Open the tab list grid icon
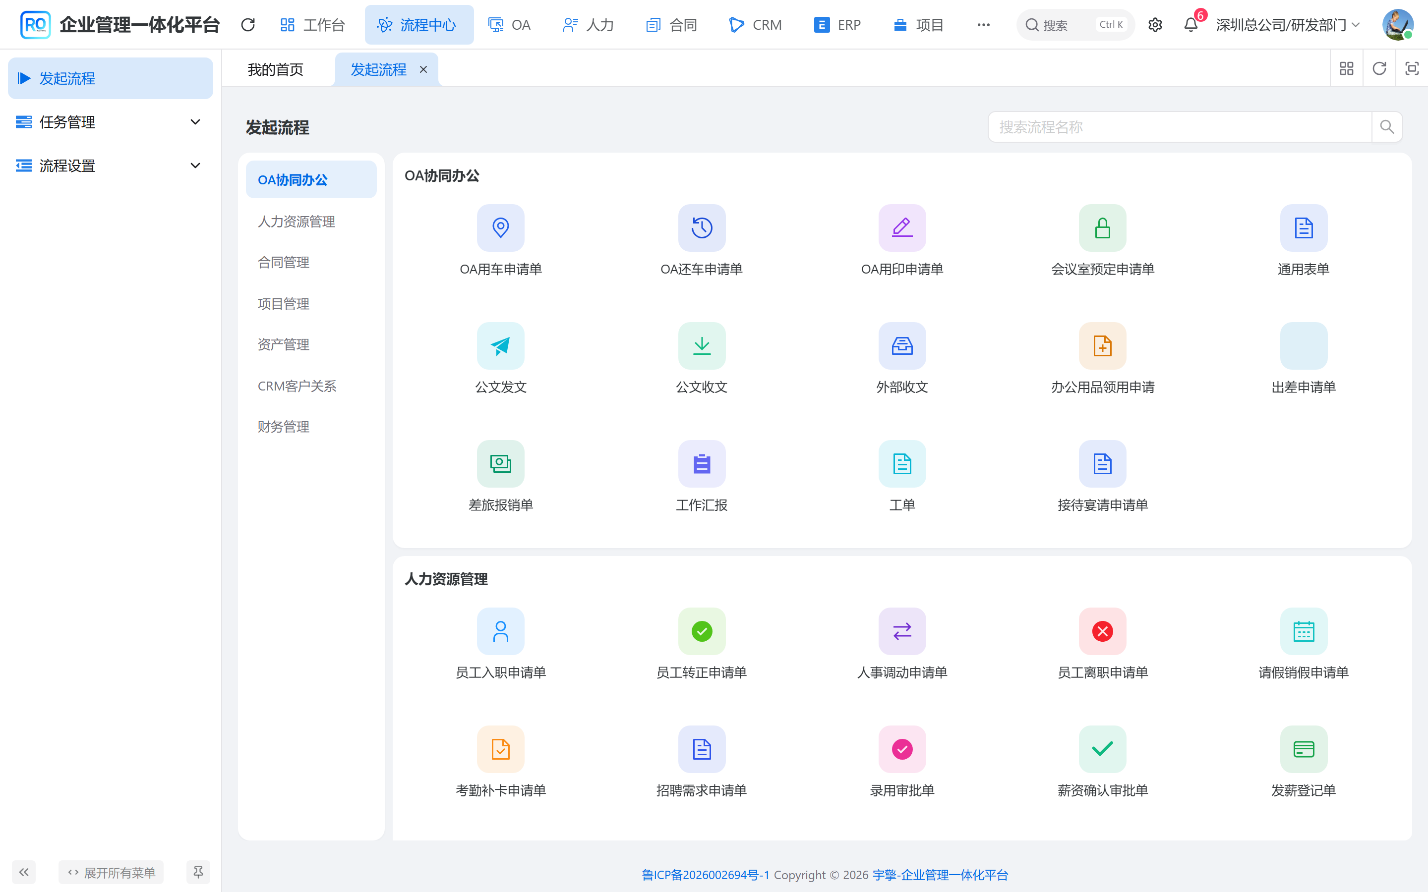1428x892 pixels. 1347,69
